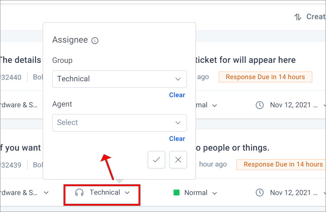Clear the Agent selection
This screenshot has width=326, height=212.
177,139
